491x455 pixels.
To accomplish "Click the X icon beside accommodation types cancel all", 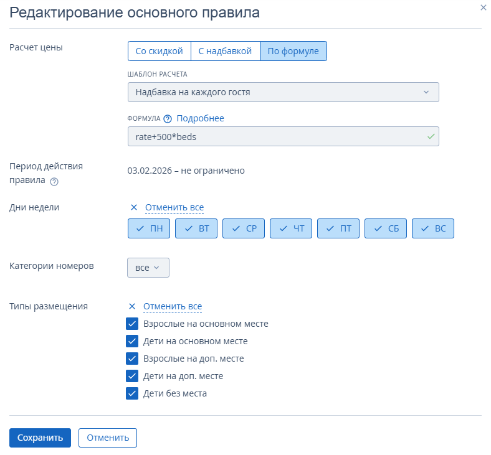I will 132,306.
